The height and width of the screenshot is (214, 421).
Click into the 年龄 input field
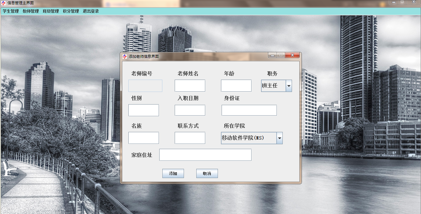click(x=236, y=86)
